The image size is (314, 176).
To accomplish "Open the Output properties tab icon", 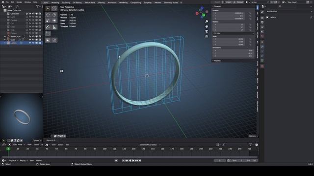I will 262,22.
